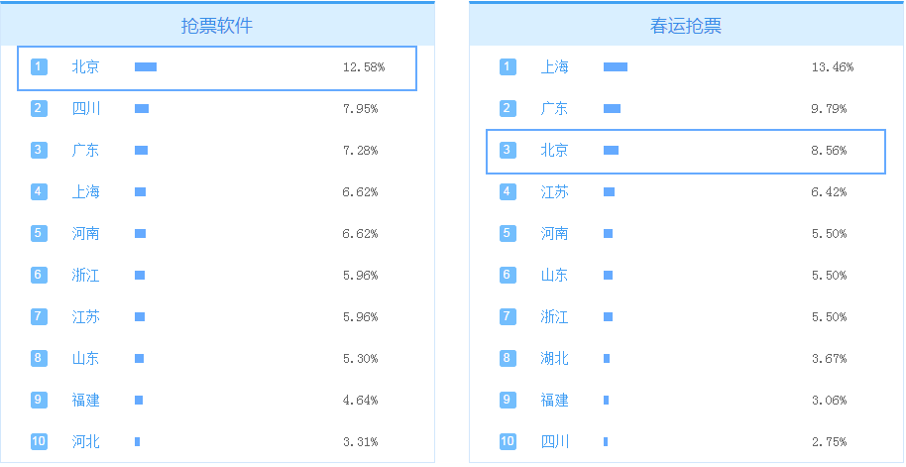Screen dimensions: 906x467
Task: Click rank 2 badge beside 四川 in 抢票软件
Action: (x=39, y=109)
